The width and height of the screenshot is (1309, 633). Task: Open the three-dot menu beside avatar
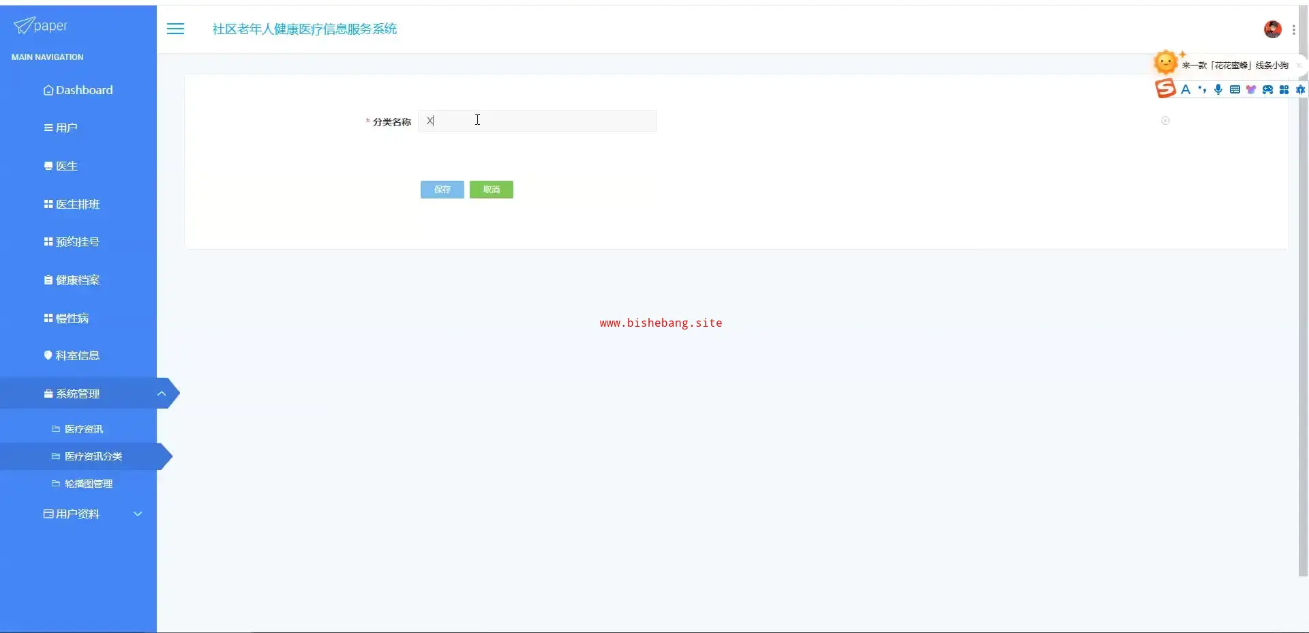1293,29
